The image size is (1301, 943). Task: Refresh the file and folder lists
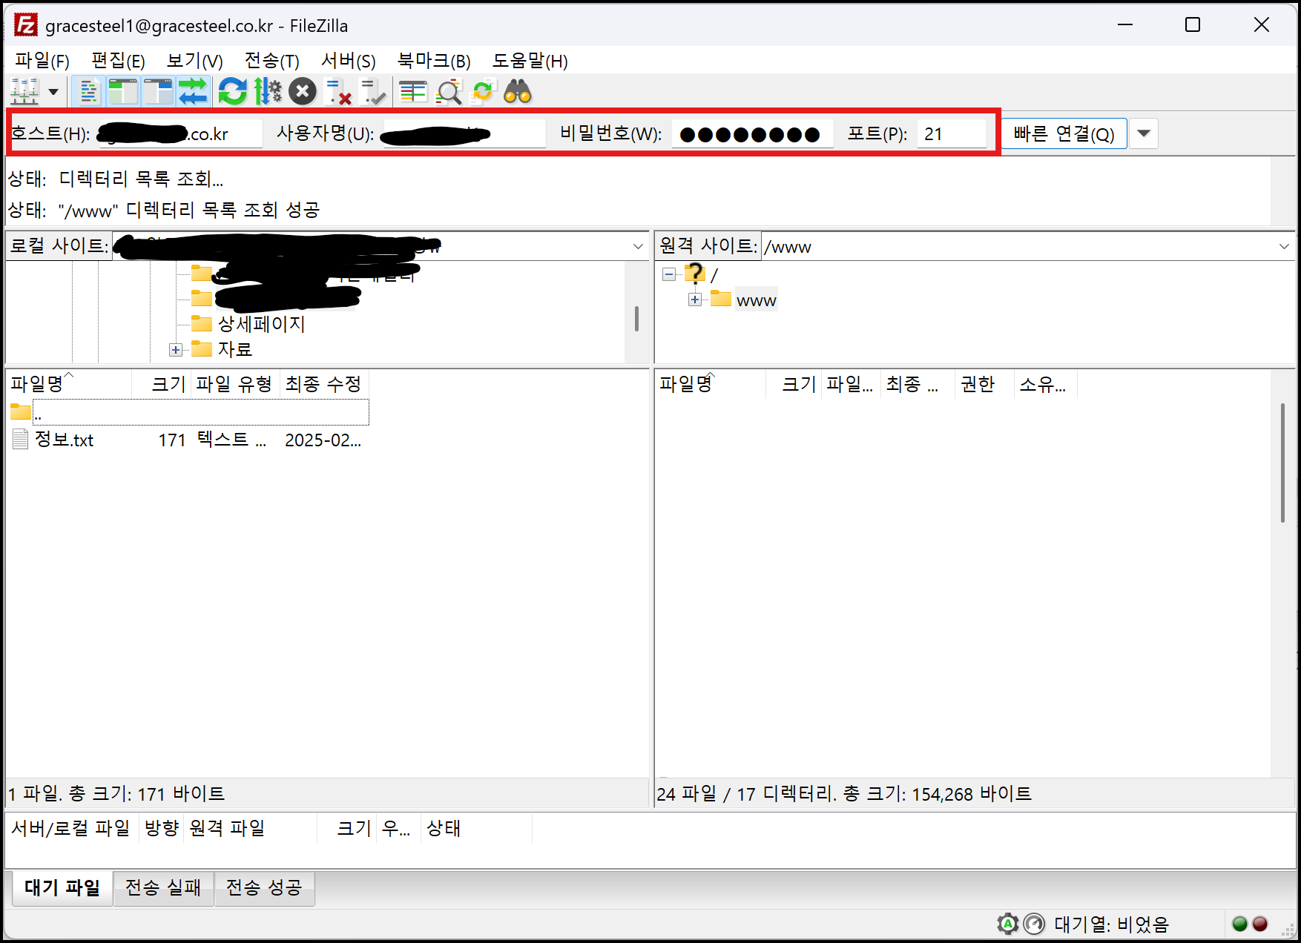232,91
